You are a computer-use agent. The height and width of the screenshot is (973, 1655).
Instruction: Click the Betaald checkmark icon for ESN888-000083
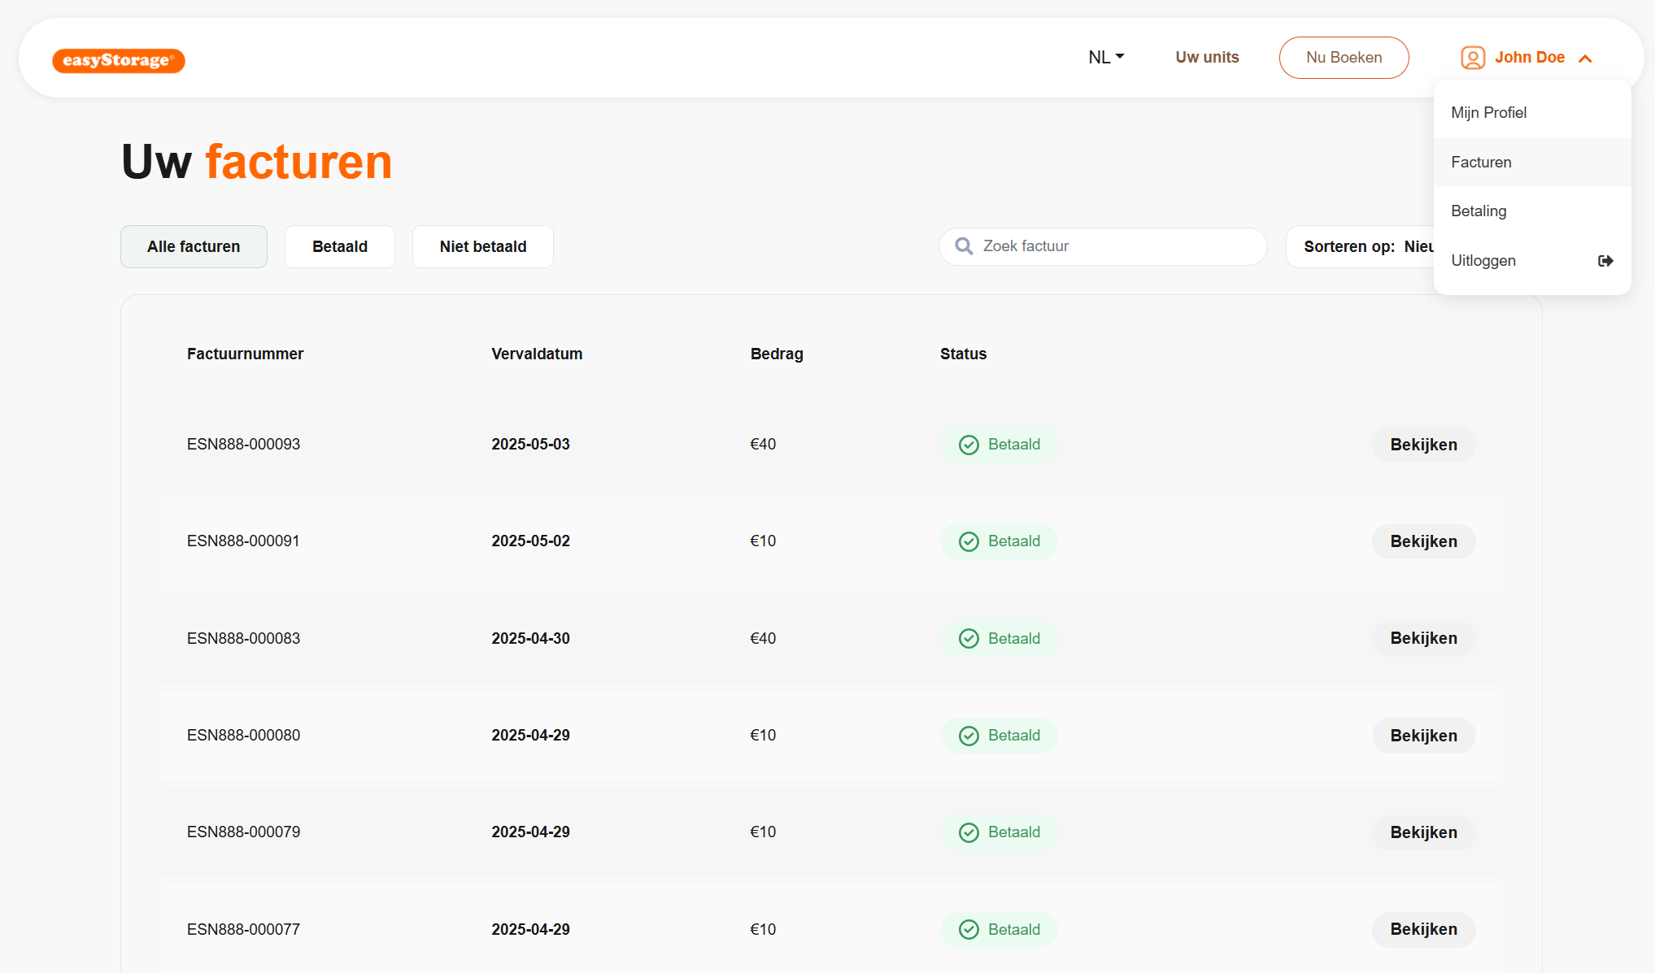(x=969, y=639)
